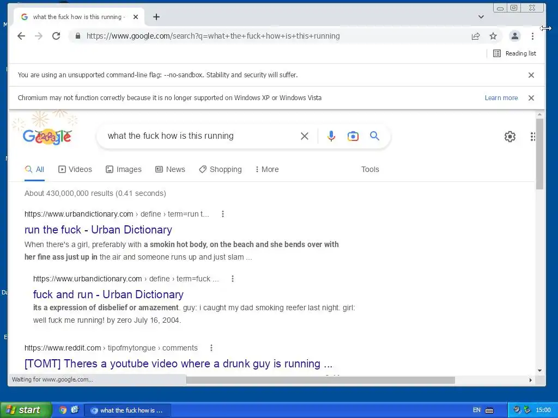Bookmark this page with star icon
The width and height of the screenshot is (558, 418).
(x=493, y=36)
